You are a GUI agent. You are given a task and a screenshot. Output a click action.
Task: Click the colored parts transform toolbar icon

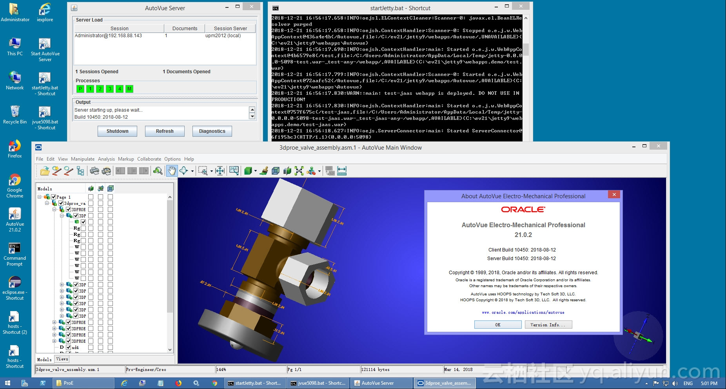pos(311,171)
